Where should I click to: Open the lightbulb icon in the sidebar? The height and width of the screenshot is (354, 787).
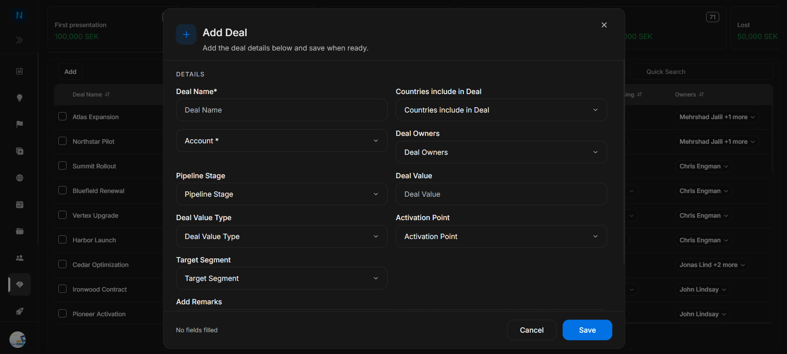19,98
